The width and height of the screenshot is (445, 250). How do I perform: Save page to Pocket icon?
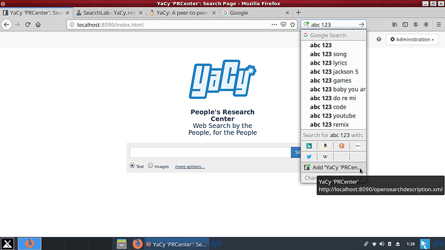click(x=283, y=25)
